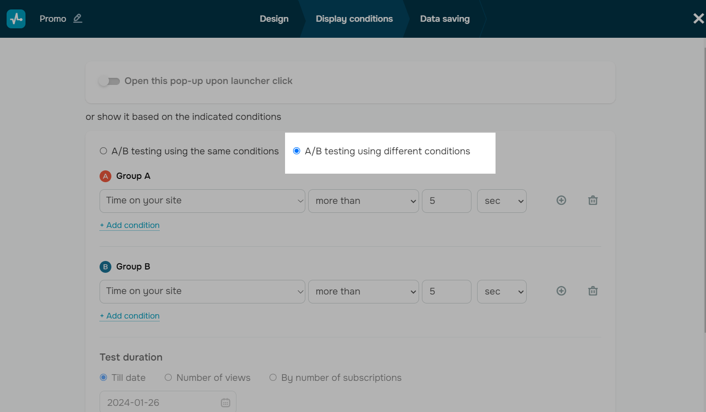
Task: Expand Group A 'sec' unit dropdown
Action: (501, 201)
